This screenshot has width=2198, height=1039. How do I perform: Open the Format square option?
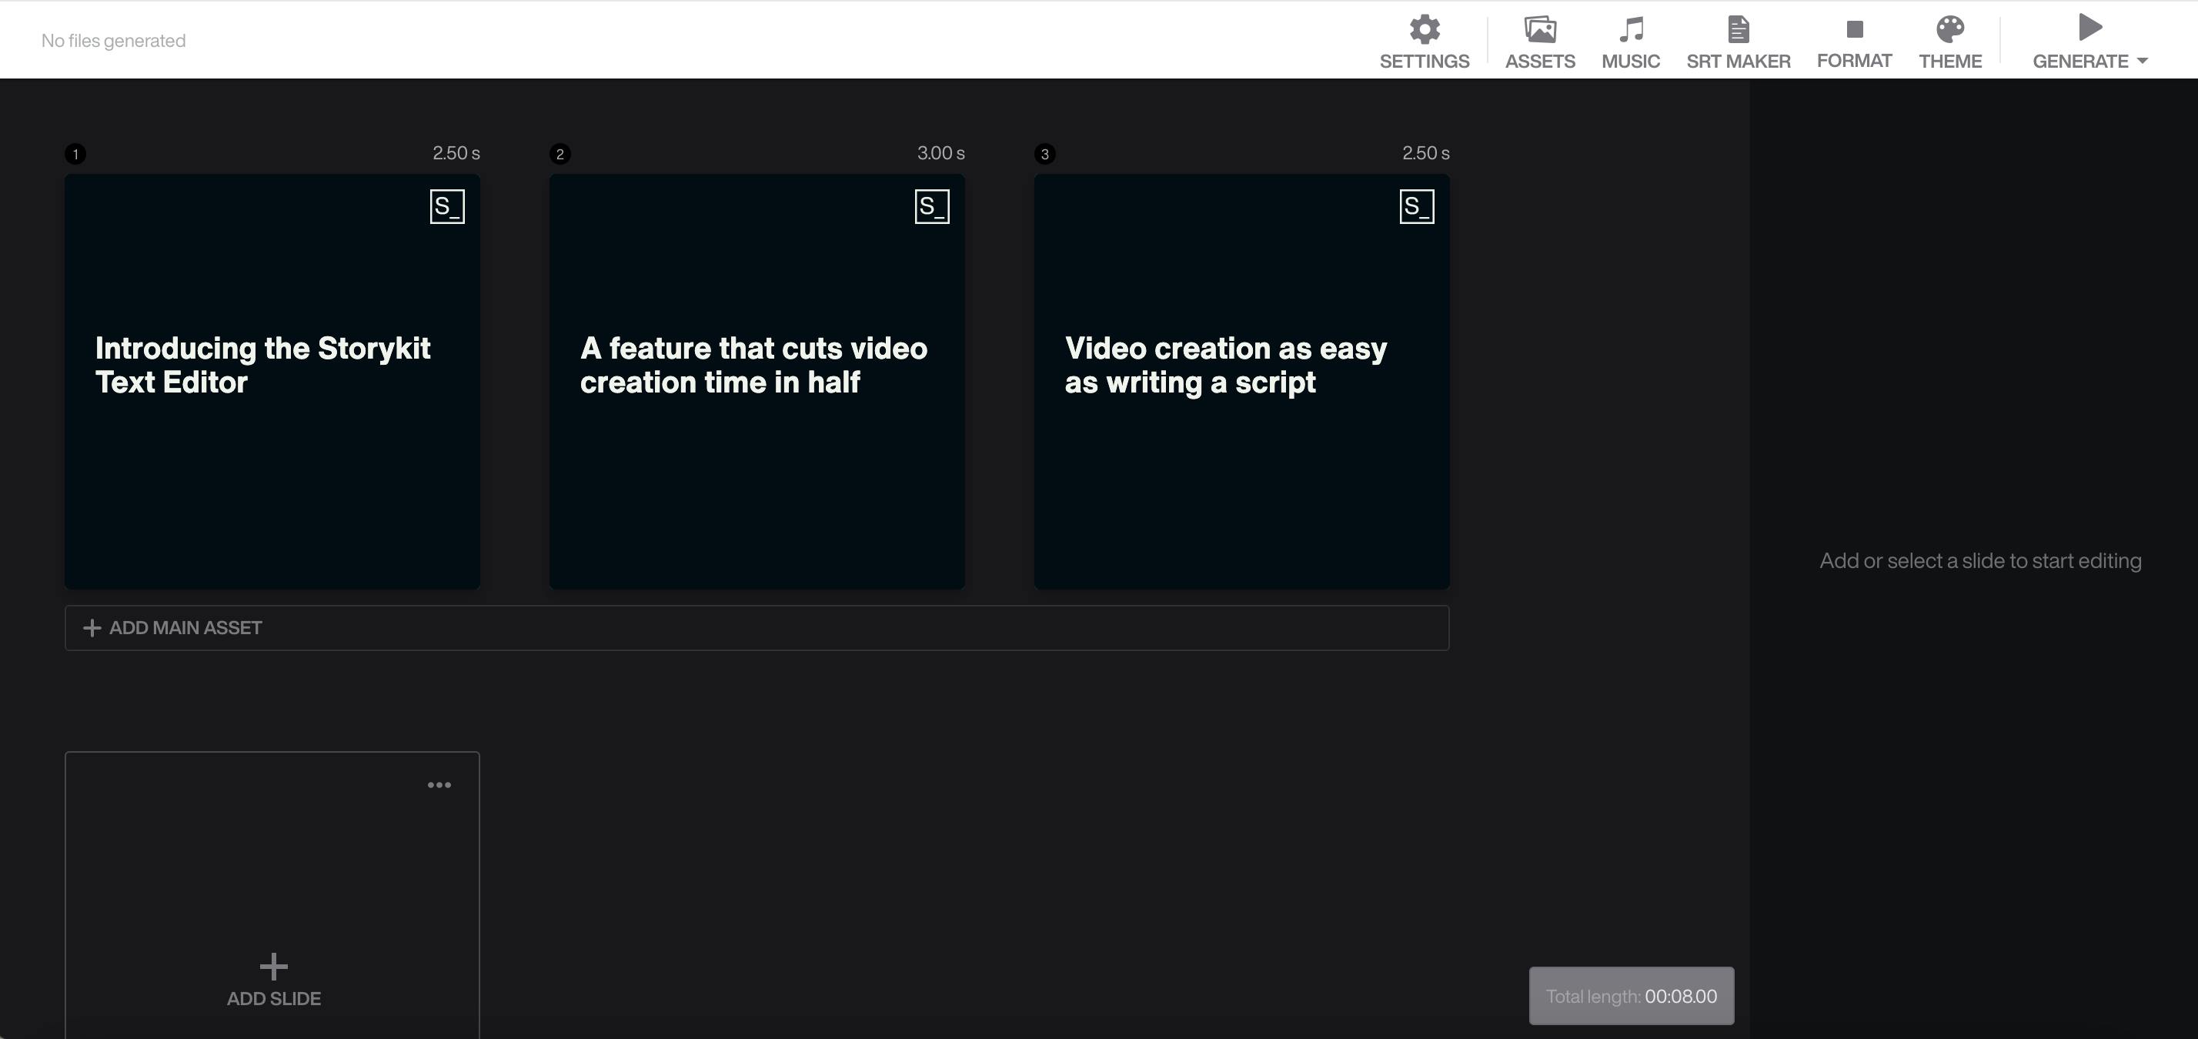[x=1854, y=30]
